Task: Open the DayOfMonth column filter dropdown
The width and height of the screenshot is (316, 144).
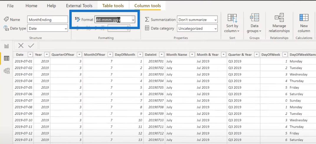Action: click(140, 55)
